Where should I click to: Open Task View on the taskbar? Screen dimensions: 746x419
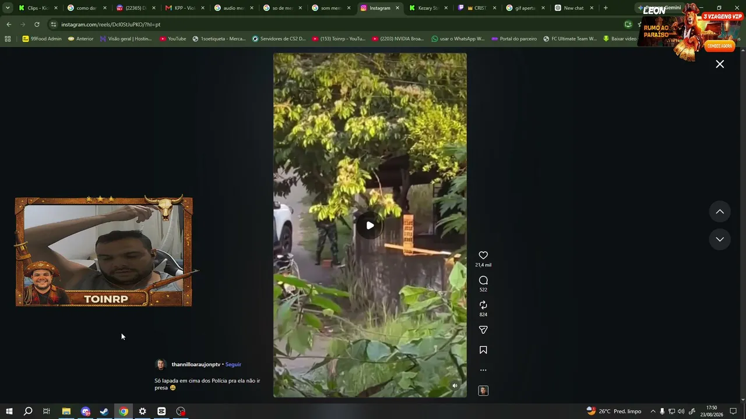coord(47,411)
